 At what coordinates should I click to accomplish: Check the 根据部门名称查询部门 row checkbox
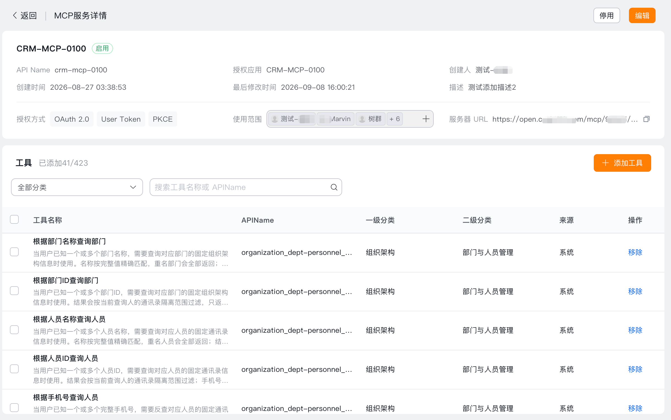click(x=14, y=252)
